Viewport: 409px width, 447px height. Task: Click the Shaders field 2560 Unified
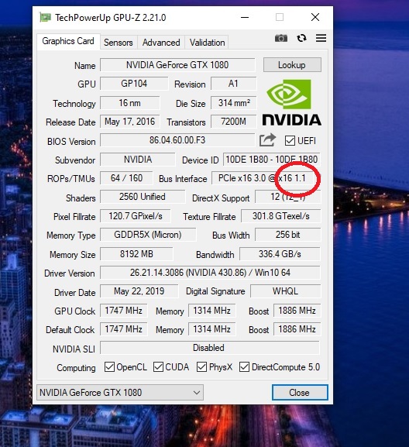click(143, 197)
